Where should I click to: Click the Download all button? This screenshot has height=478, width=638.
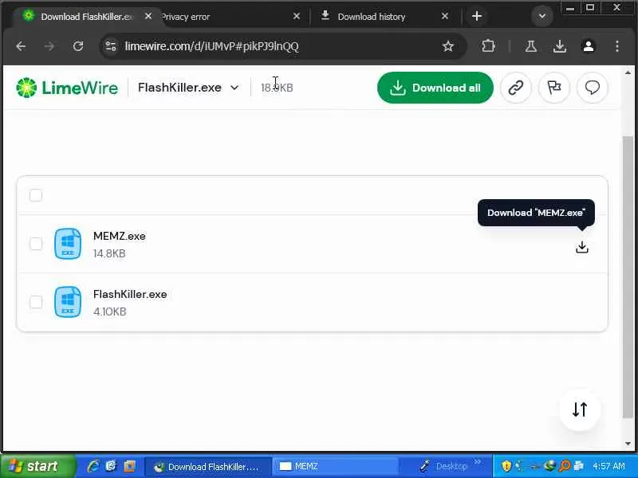tap(435, 88)
